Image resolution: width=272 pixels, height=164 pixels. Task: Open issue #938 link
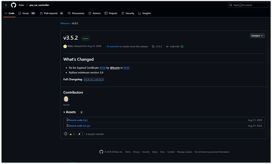click(x=102, y=68)
